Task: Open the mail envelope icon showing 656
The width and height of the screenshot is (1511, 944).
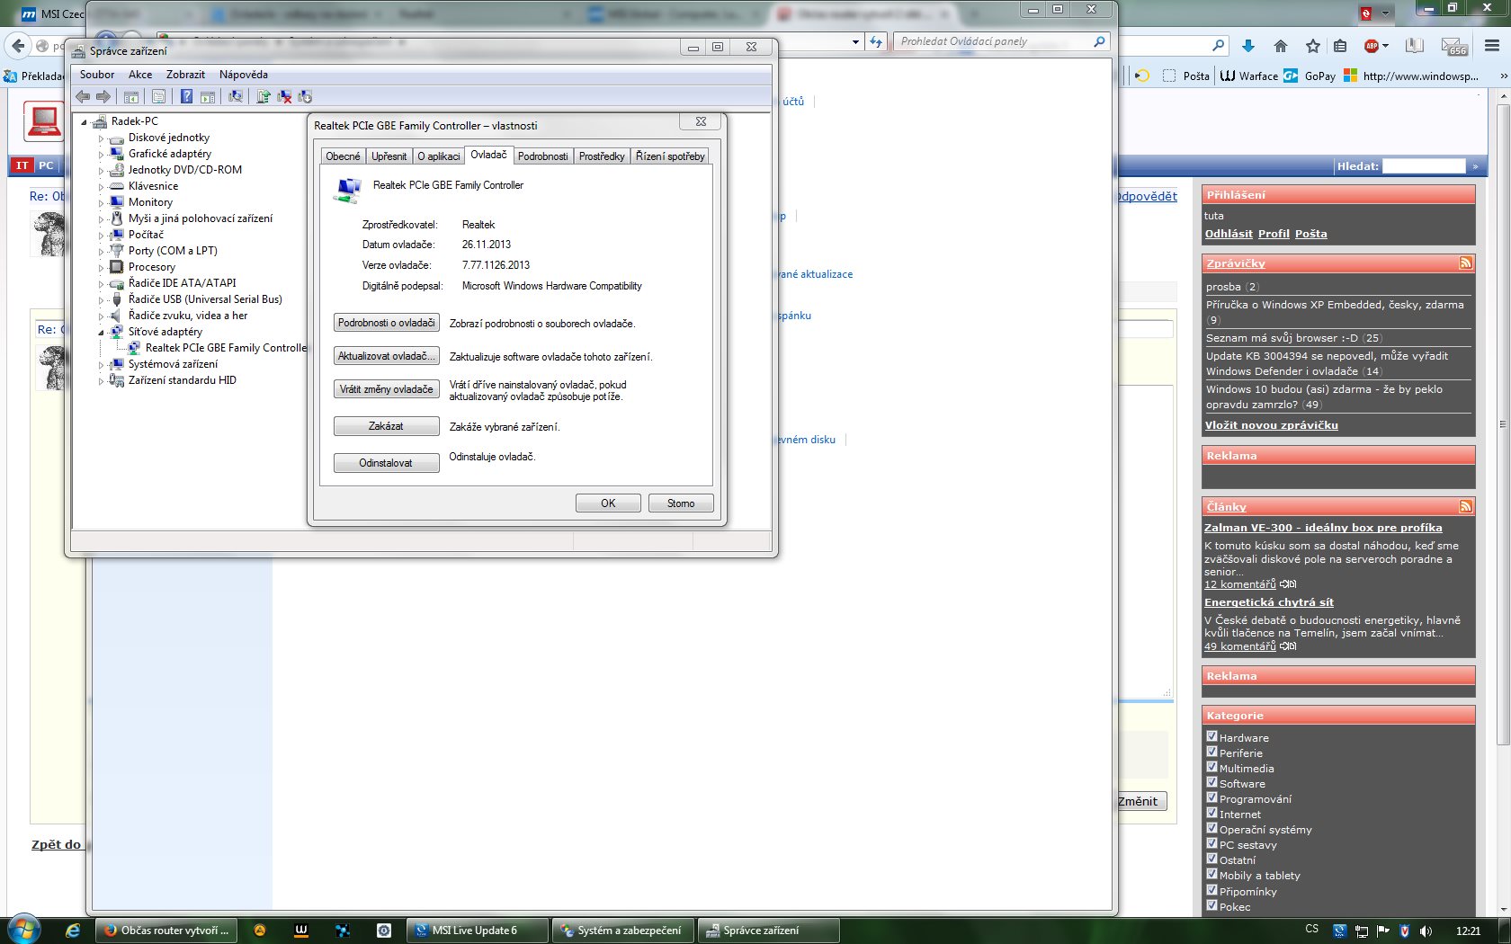Action: [1454, 46]
